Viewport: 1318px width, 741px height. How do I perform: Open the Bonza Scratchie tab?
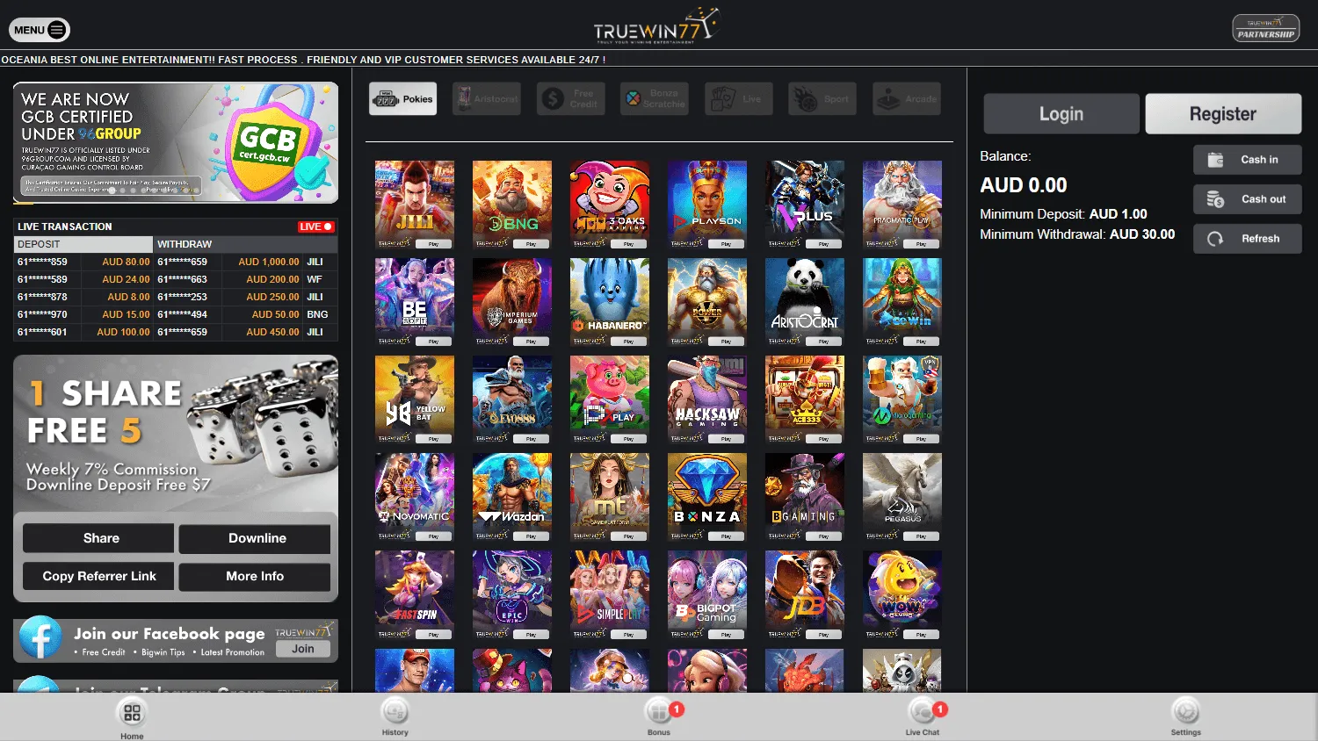click(x=655, y=99)
